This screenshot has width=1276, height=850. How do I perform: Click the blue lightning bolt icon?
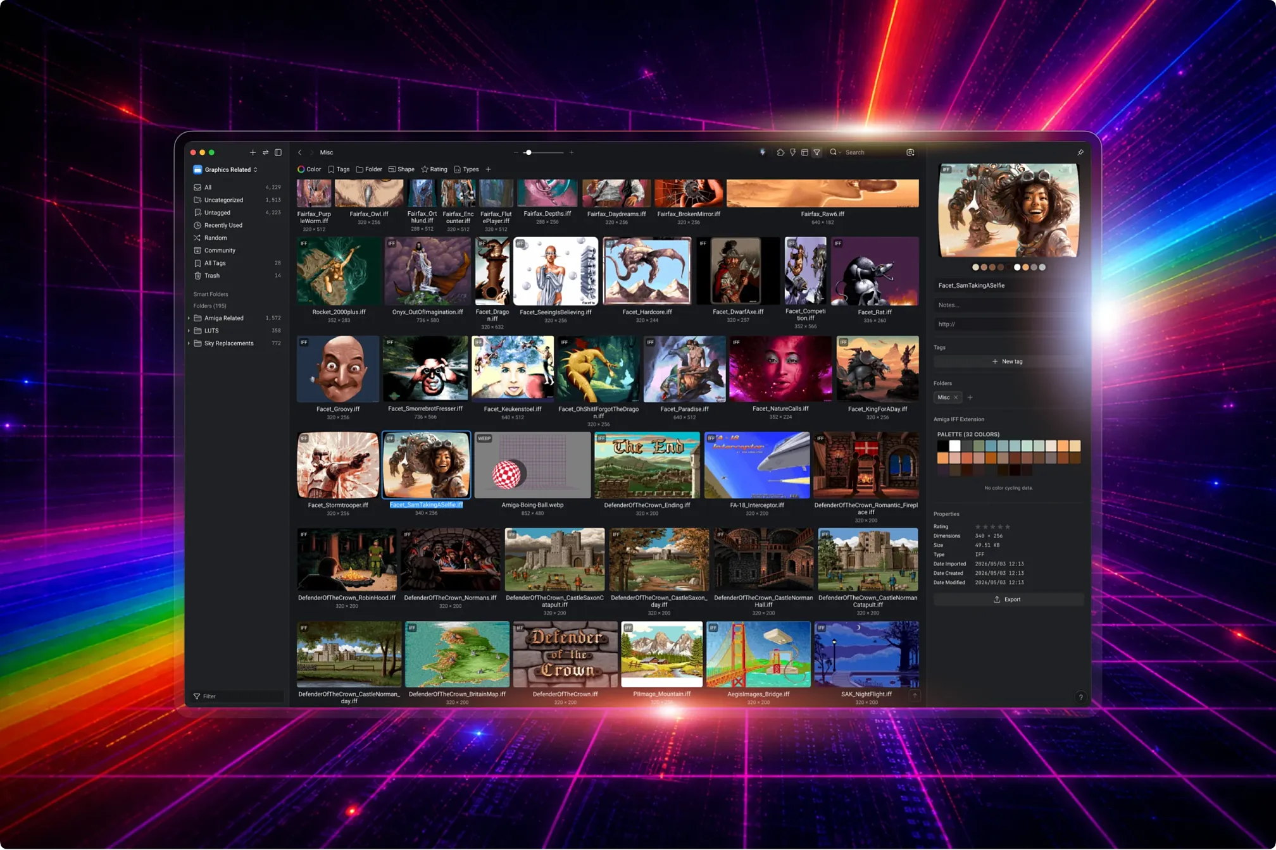coord(763,152)
